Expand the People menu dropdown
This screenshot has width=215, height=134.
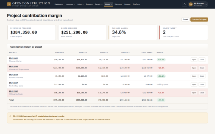coord(99,4)
